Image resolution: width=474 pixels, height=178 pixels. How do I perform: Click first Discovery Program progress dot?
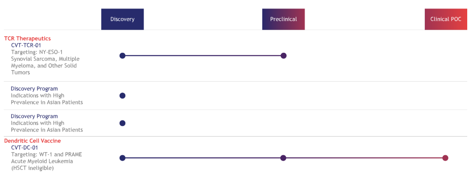[122, 96]
